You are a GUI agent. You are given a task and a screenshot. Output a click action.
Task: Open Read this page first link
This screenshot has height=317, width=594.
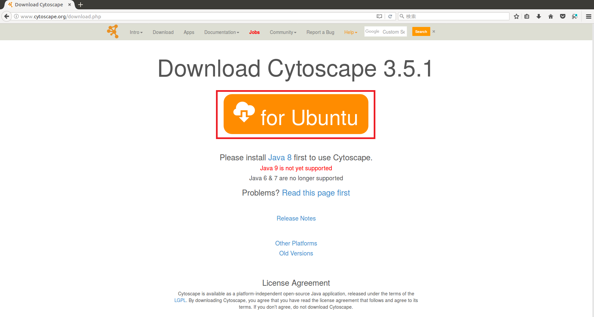[x=316, y=193]
